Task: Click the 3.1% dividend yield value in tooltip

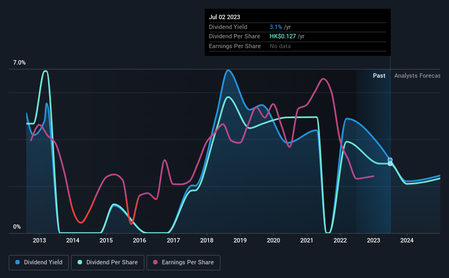Action: tap(276, 27)
